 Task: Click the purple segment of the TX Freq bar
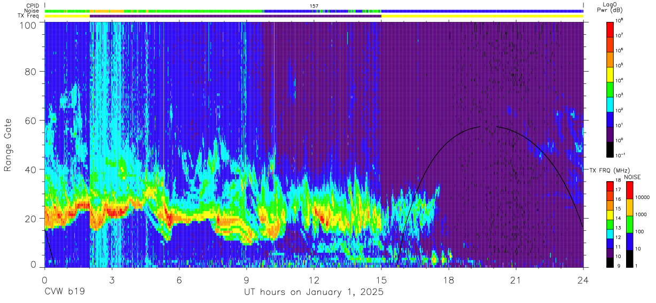(236, 16)
